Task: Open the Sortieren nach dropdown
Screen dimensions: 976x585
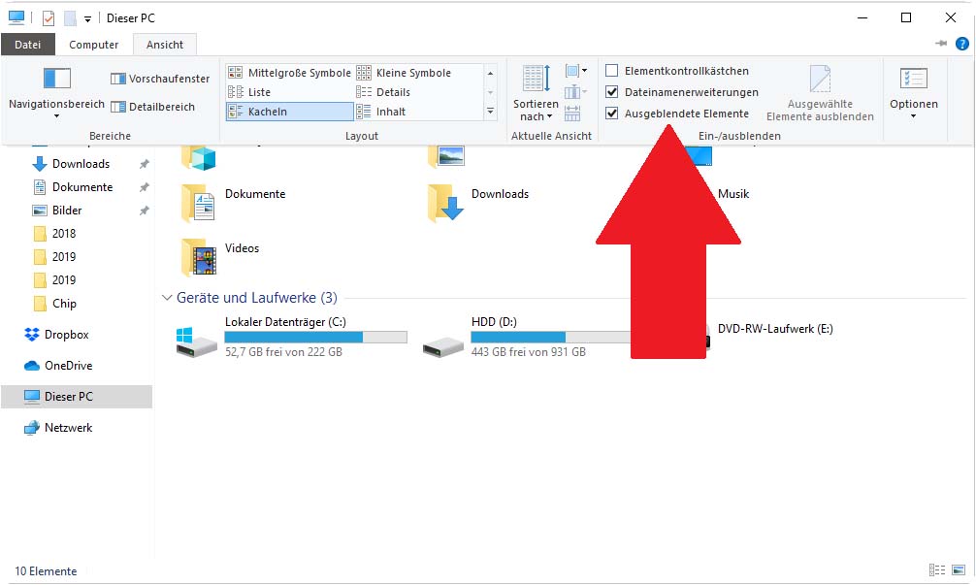Action: [x=536, y=110]
